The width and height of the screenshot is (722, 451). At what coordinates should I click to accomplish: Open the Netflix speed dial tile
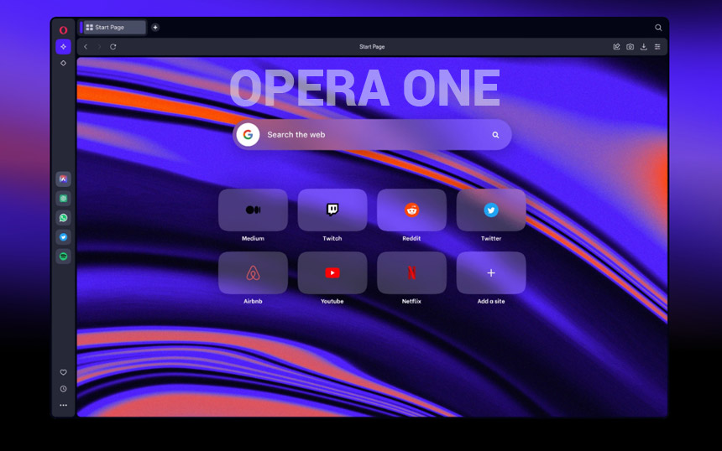(x=411, y=273)
